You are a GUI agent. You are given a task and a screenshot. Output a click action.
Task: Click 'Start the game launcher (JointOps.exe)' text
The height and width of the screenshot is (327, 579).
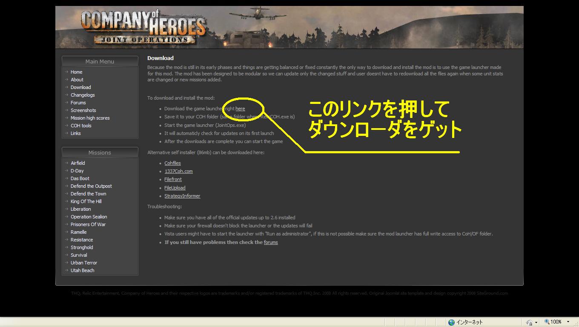205,125
